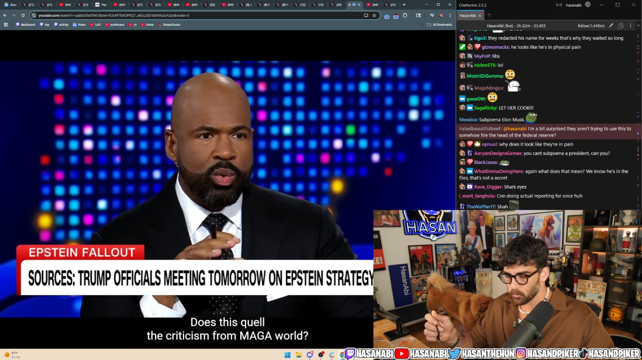Switch to the 'The' news browser tab

101,5
